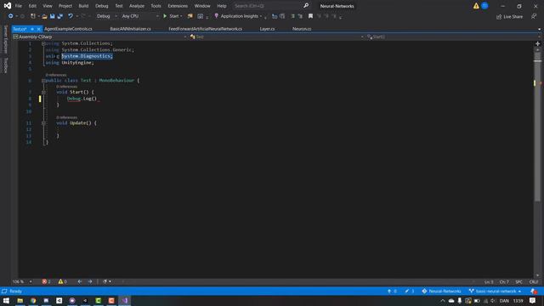
Task: Close the Test.cs tab
Action: (38, 29)
